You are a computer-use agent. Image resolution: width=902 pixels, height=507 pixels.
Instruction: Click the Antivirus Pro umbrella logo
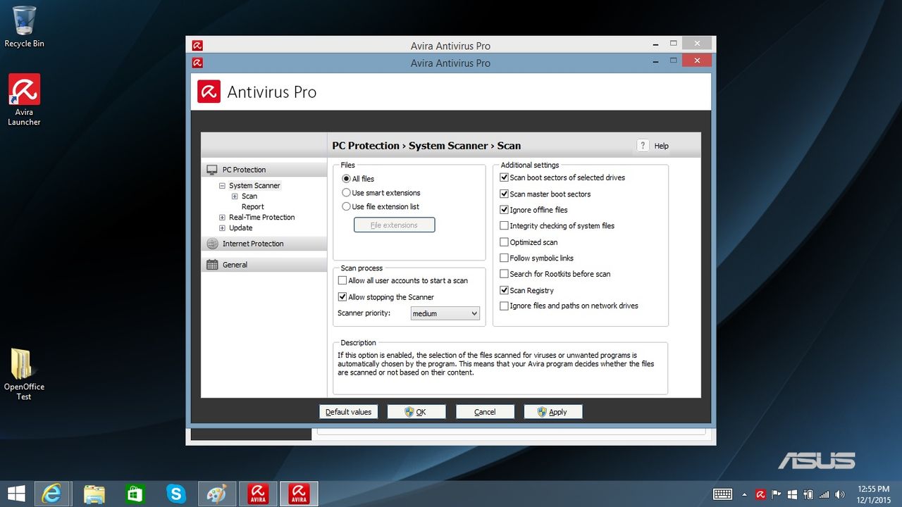(209, 92)
